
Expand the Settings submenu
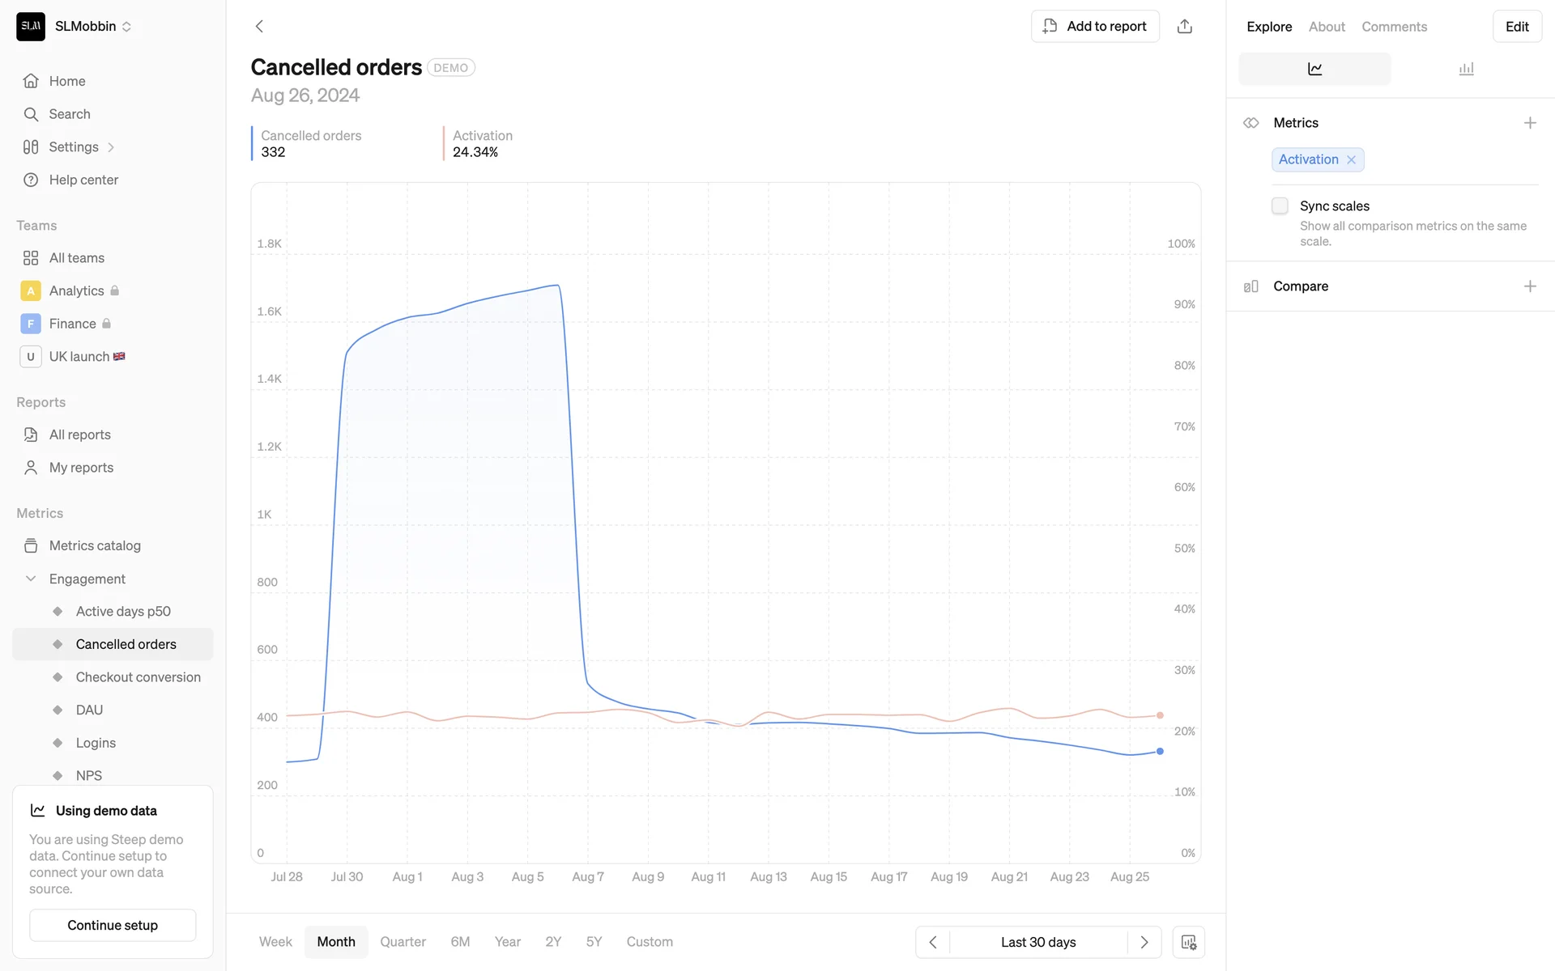[x=111, y=147]
